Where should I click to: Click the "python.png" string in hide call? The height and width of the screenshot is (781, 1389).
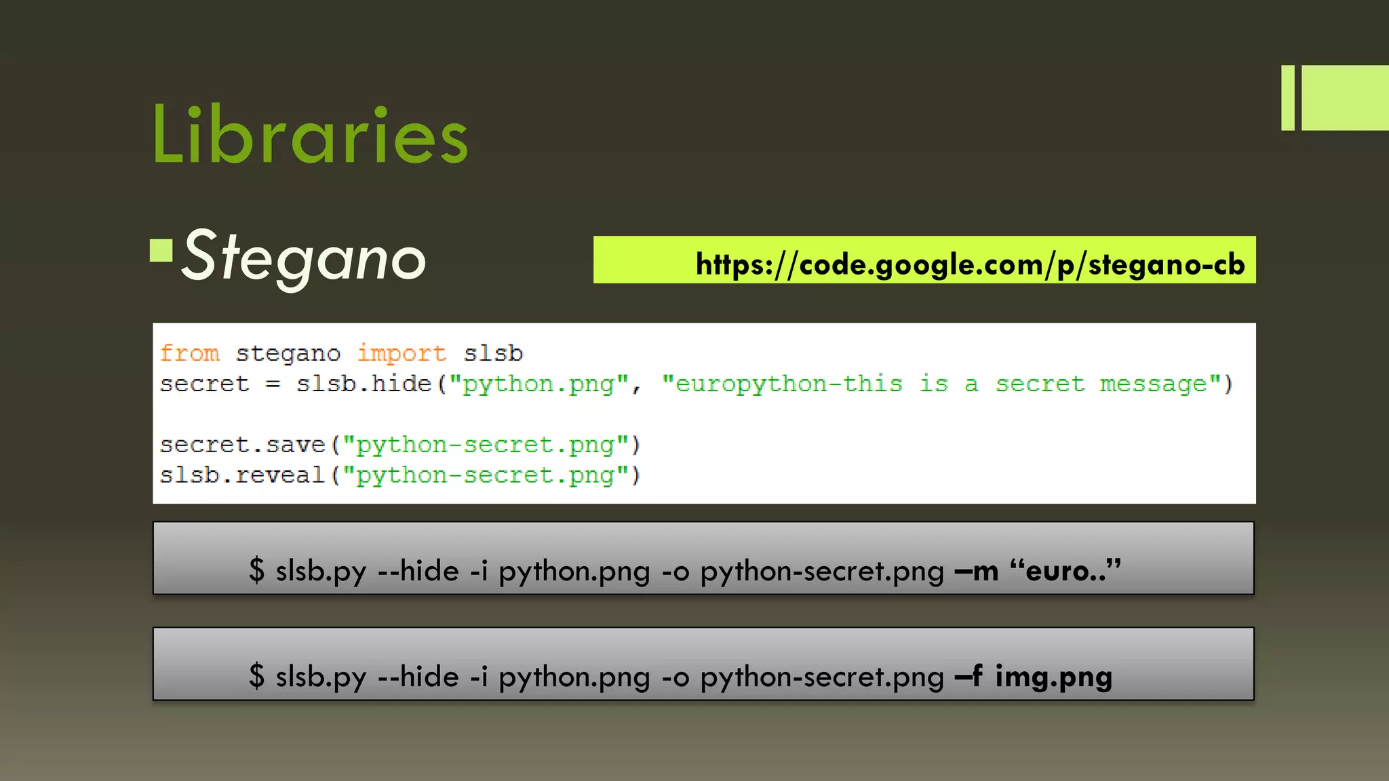pyautogui.click(x=539, y=384)
